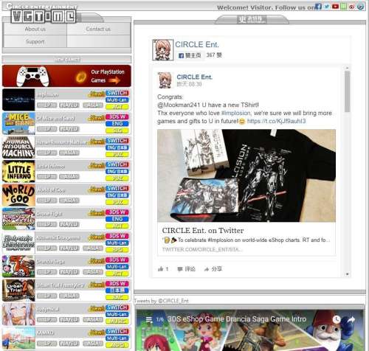This screenshot has height=351, width=369.
Task: Click the MUSIC tag near the bottom
Action: (x=117, y=322)
